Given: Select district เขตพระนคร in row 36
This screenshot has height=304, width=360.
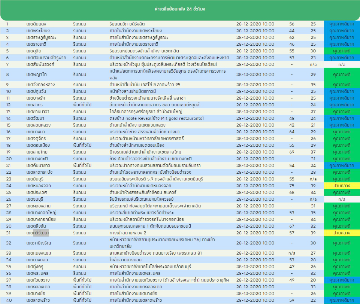Looking at the screenshot, I should [37, 273].
